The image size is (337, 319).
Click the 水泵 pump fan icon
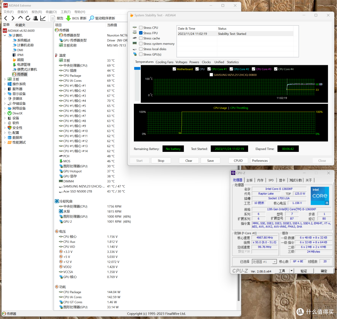(61, 211)
